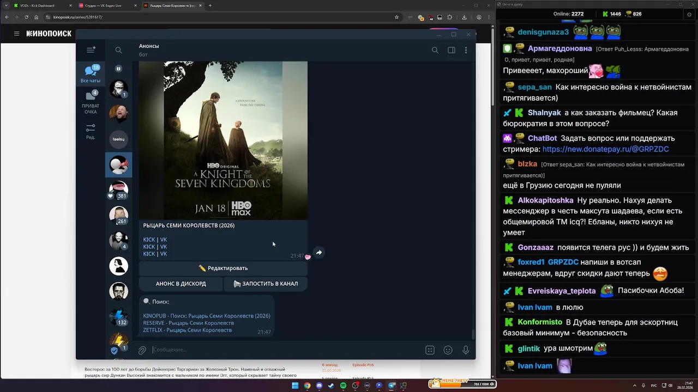Forward the poster message via share arrow
This screenshot has height=392, width=698.
pyautogui.click(x=319, y=252)
